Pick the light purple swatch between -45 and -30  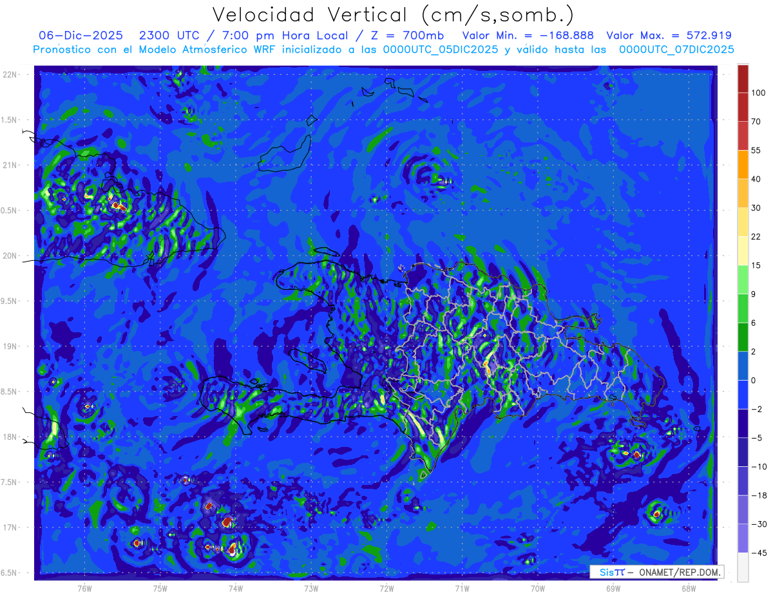point(743,537)
